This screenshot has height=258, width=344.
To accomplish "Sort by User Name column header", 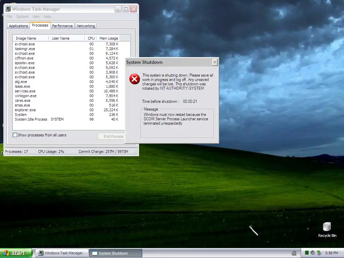I will click(66, 38).
